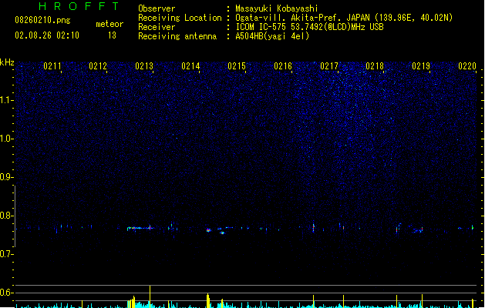485x308 pixels.
Task: Click the 0.8 kHz axis label
Action: coord(6,216)
